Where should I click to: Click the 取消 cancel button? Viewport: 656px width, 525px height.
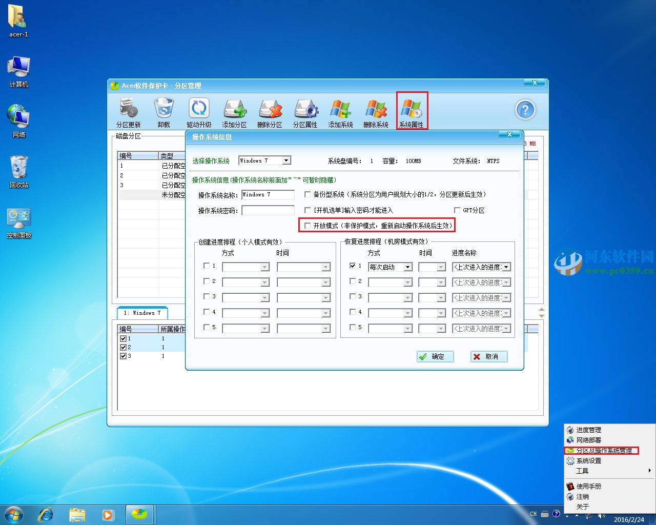click(489, 357)
